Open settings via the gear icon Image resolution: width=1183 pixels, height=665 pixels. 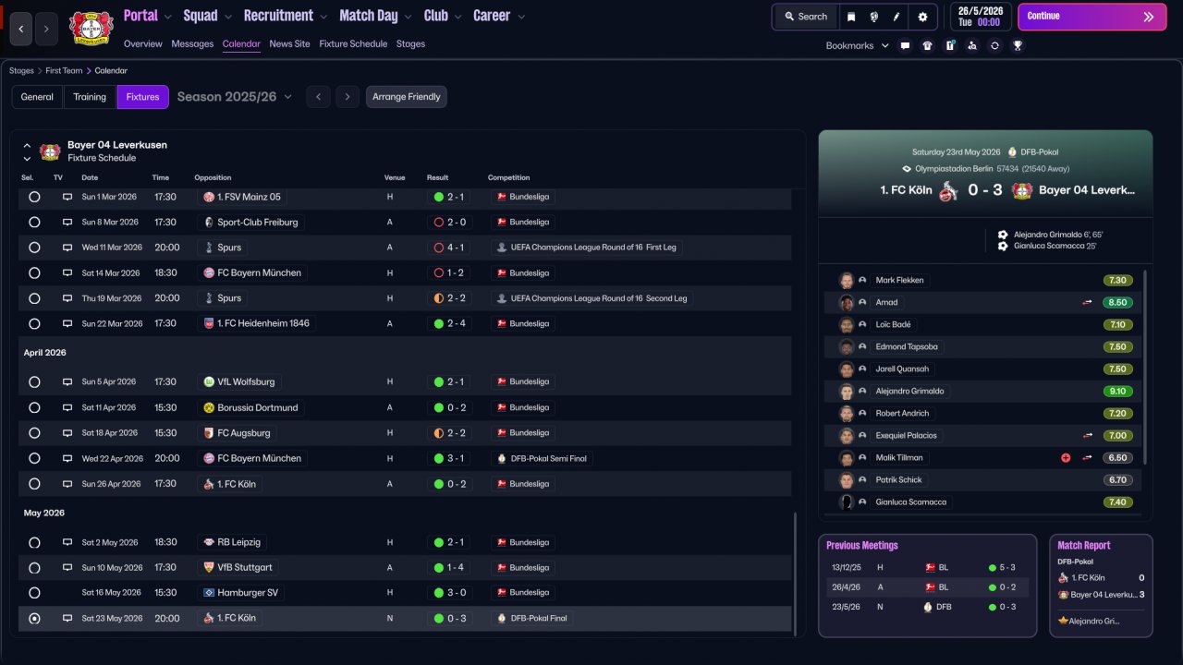pyautogui.click(x=922, y=17)
